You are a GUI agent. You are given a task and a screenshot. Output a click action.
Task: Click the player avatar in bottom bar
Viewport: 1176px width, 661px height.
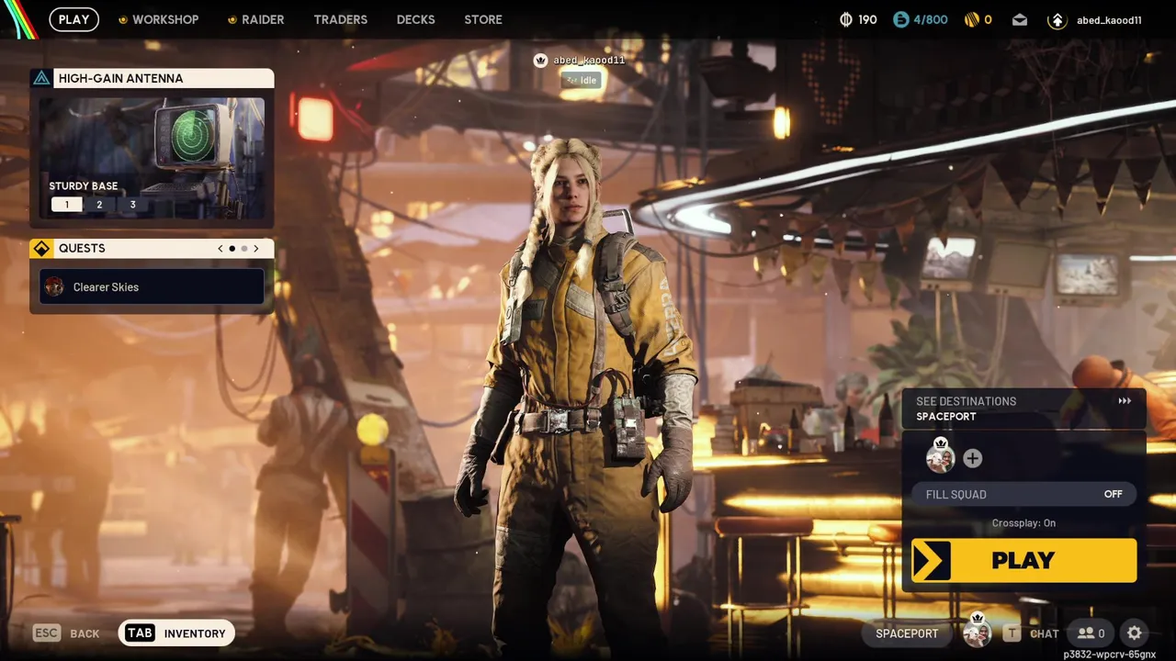pyautogui.click(x=977, y=633)
